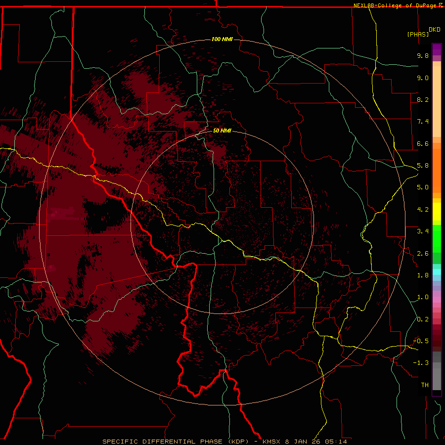Viewport: 445px width, 445px height.
Task: Click the bright green segment of color bar
Action: click(x=437, y=238)
